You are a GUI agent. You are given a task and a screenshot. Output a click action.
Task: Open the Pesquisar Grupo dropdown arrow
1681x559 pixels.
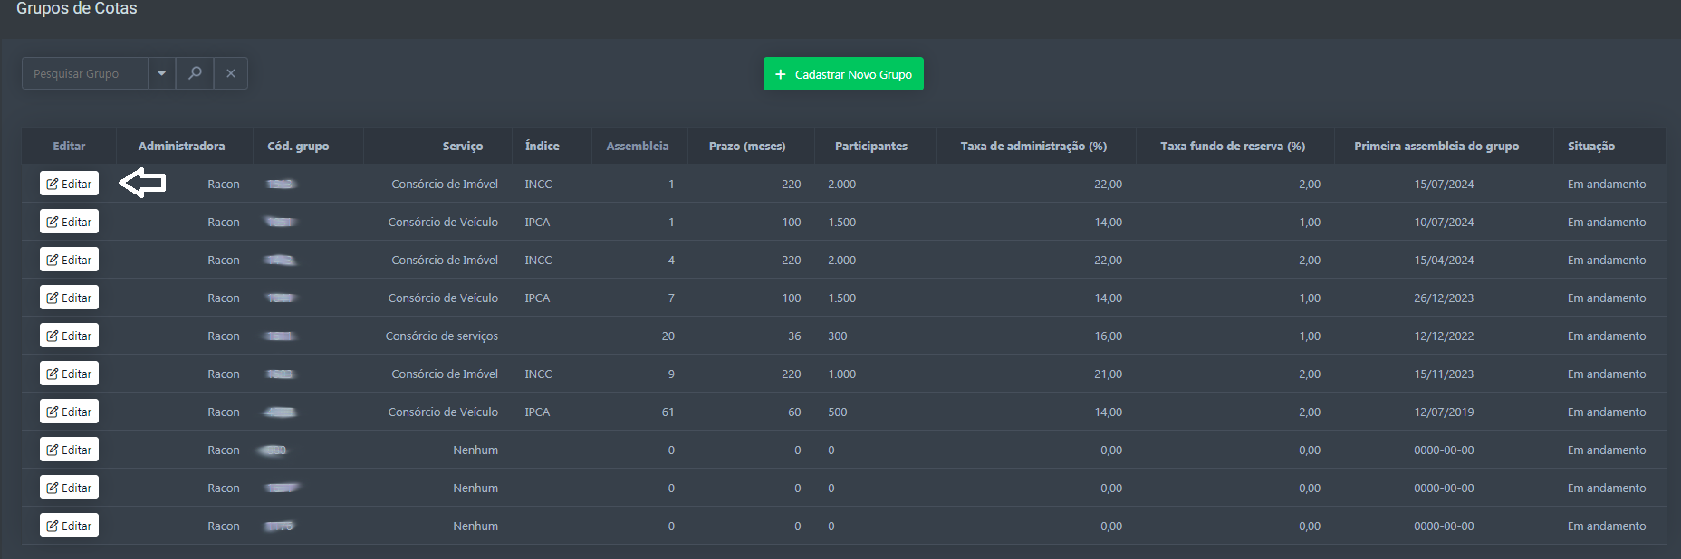coord(162,73)
